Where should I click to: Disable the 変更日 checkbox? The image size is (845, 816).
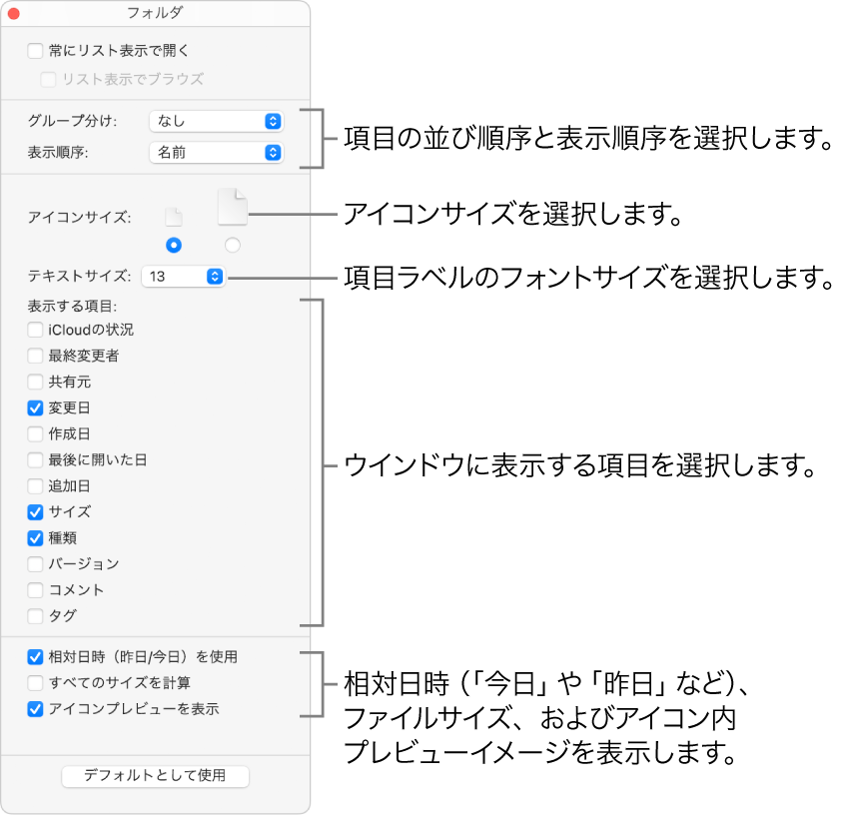(34, 408)
